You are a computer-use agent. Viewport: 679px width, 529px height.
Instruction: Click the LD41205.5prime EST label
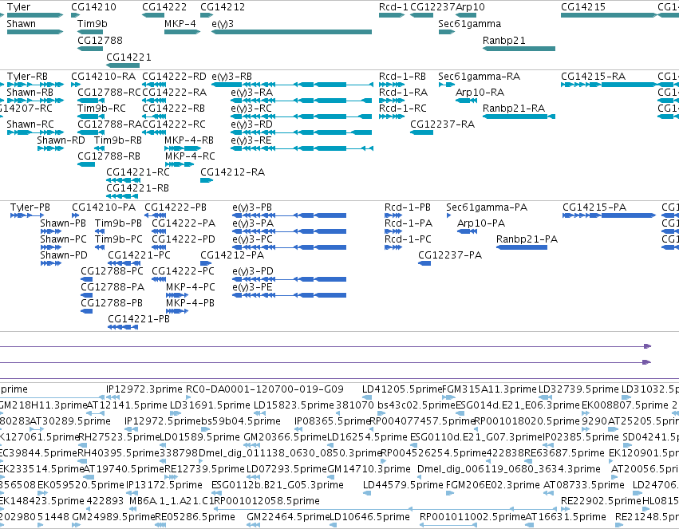pos(402,389)
